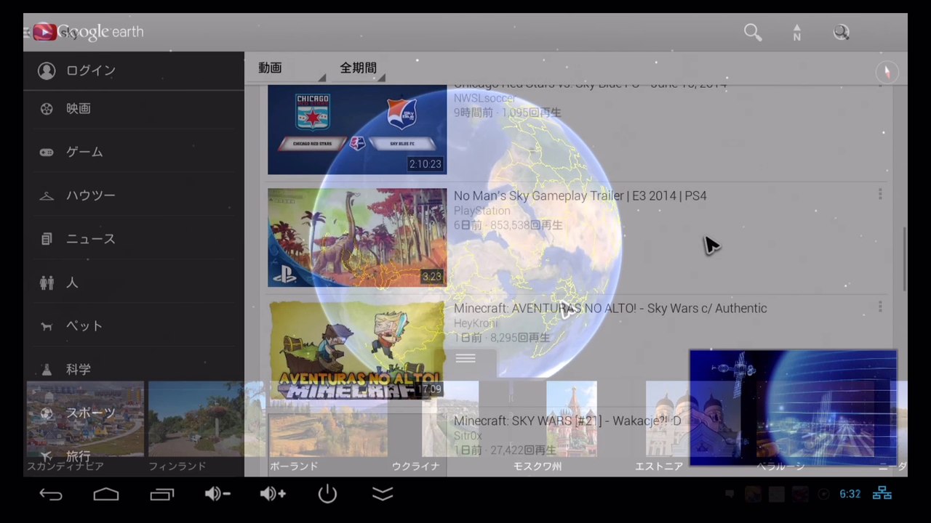Tap the round compass needle button
Viewport: 931px width, 523px height.
887,72
